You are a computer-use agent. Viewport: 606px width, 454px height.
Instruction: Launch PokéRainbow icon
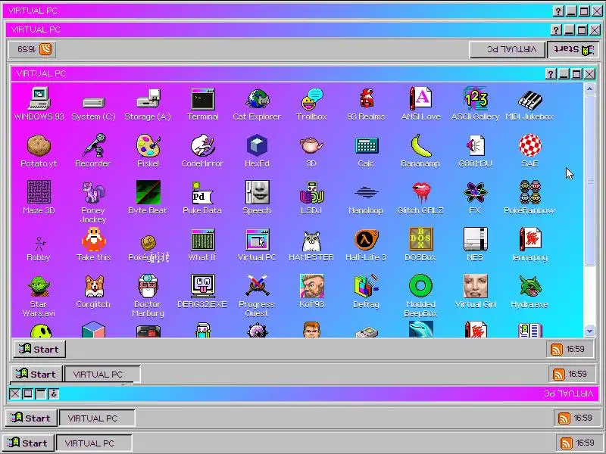point(529,192)
